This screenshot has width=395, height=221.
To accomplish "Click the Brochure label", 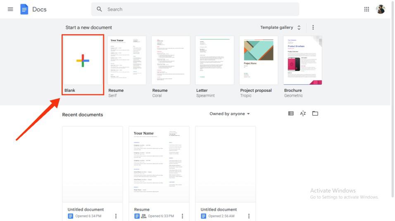I will coord(293,90).
